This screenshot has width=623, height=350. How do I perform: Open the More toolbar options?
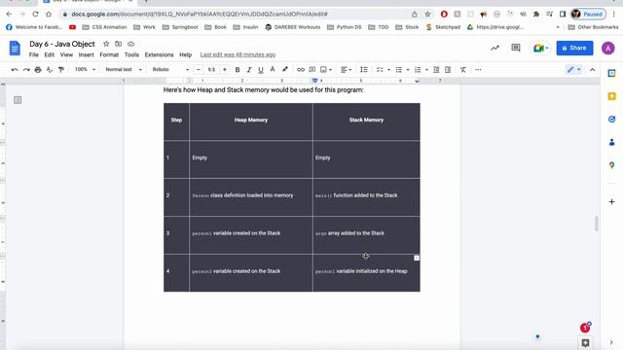pyautogui.click(x=478, y=69)
